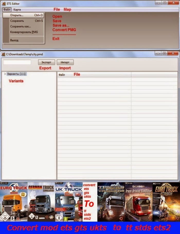Minimize the ETS Editor window

[158, 3]
